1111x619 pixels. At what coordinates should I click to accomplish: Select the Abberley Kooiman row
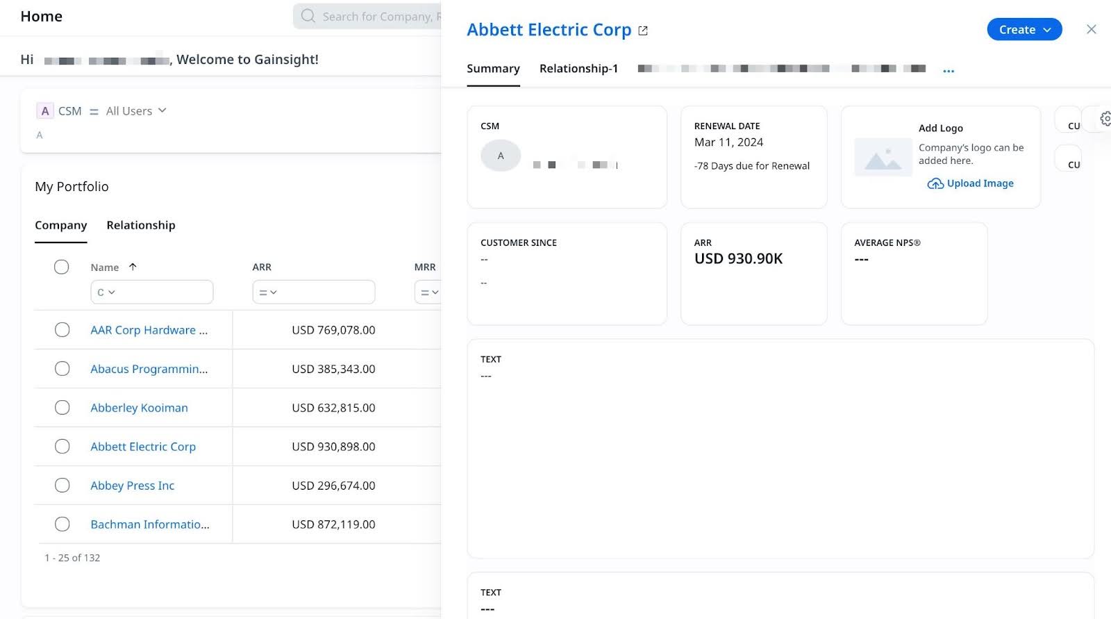pos(62,408)
